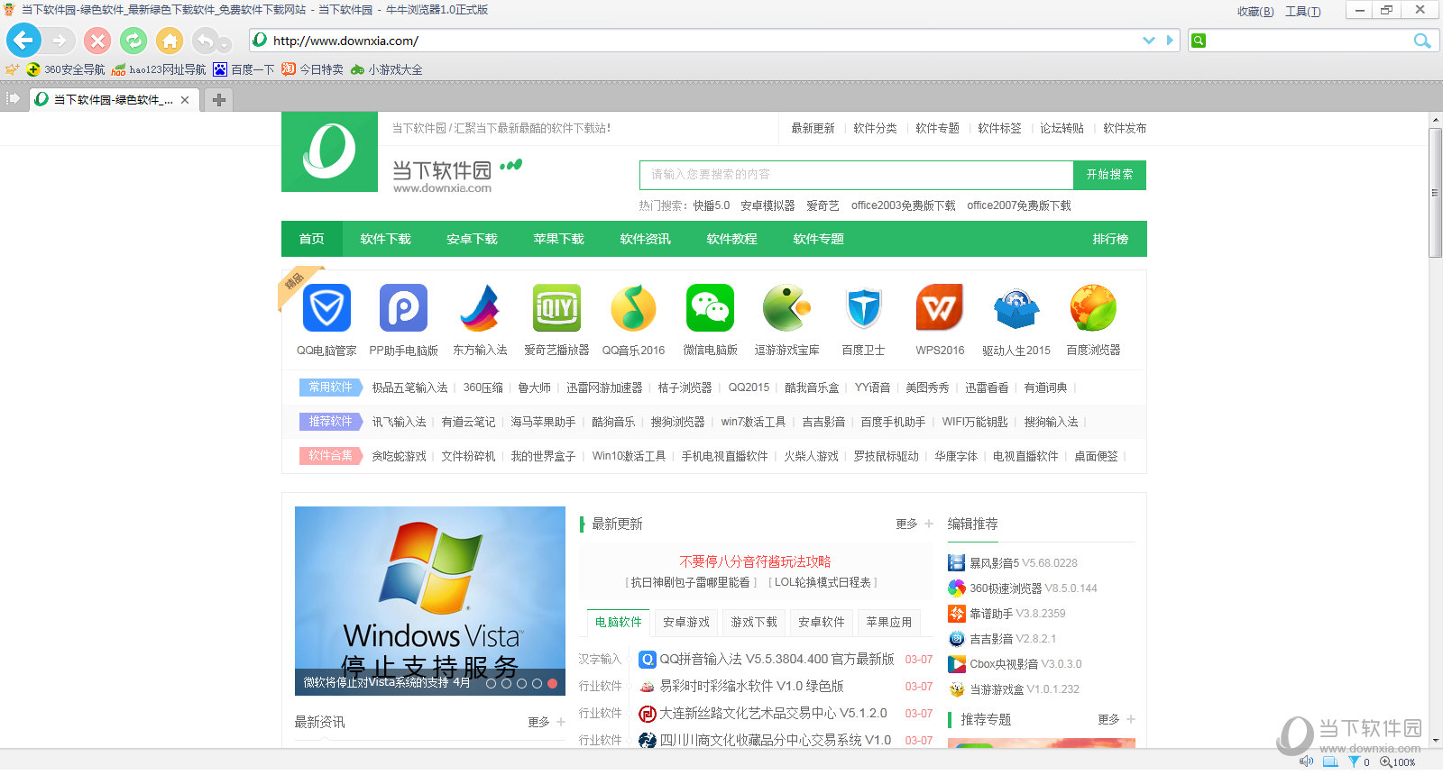The image size is (1443, 775).
Task: Click the status bar volume icon
Action: pyautogui.click(x=1306, y=762)
